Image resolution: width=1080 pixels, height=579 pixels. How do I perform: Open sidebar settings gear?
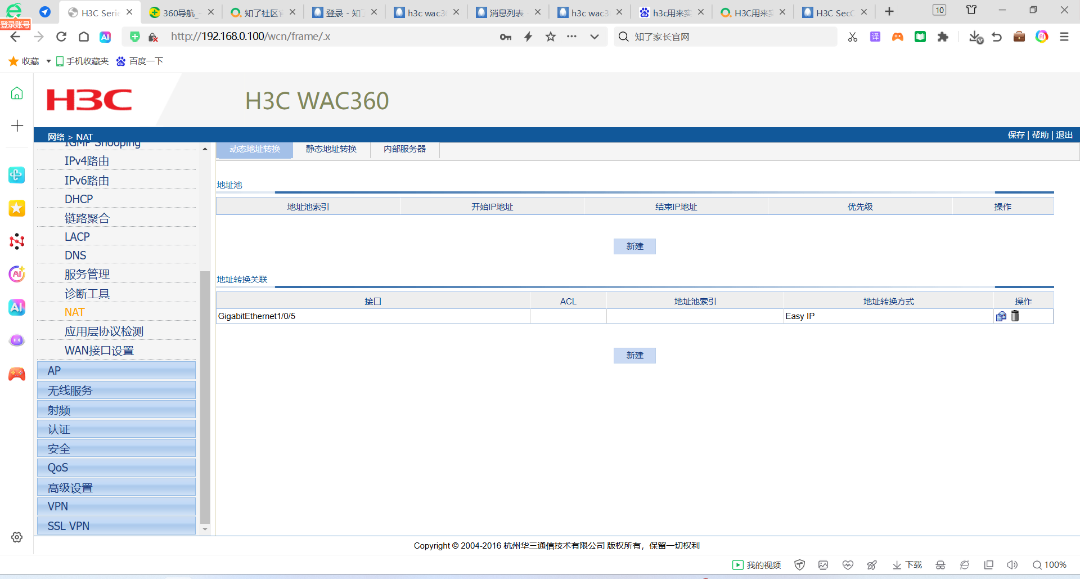click(17, 537)
